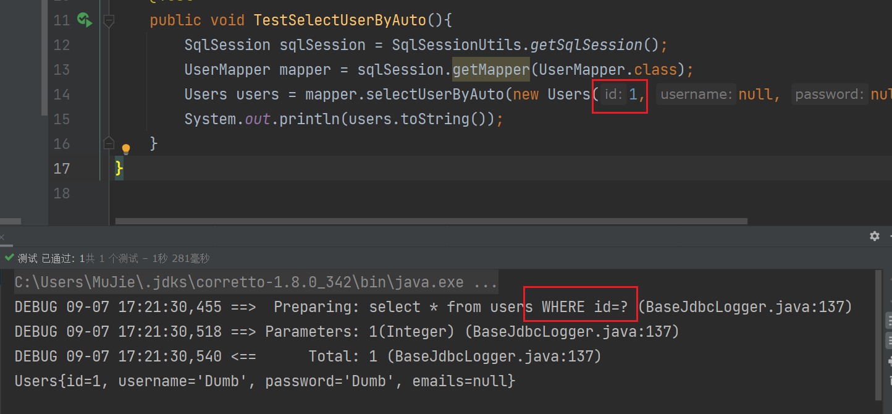This screenshot has height=414, width=892.
Task: Open BaseJdbcLogger.java:137 link on Preparing line
Action: click(747, 307)
